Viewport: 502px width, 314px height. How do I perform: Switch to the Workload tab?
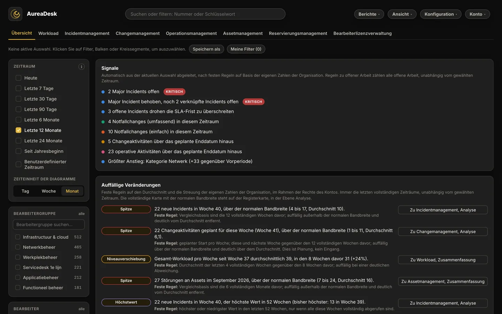(48, 33)
